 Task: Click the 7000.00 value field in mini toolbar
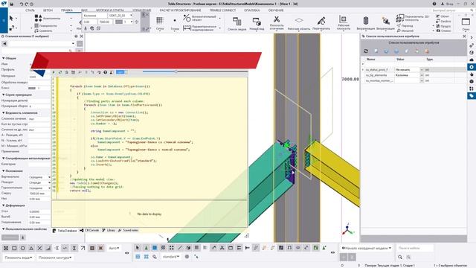tap(105, 22)
